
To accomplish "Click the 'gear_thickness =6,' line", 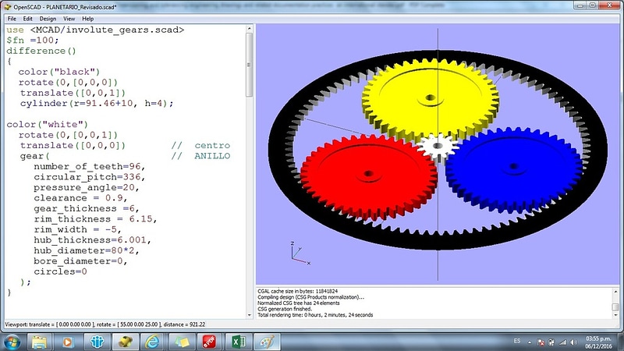I will (x=87, y=208).
